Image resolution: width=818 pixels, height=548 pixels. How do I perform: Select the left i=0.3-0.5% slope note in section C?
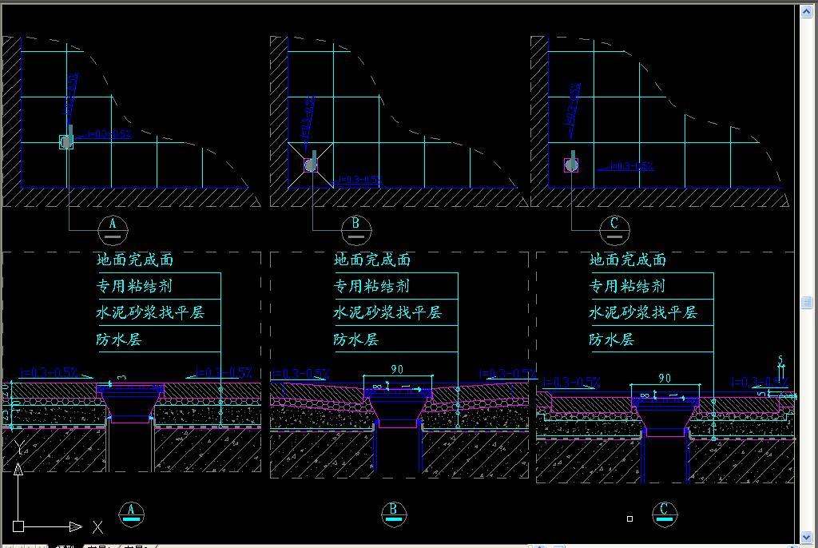572,383
